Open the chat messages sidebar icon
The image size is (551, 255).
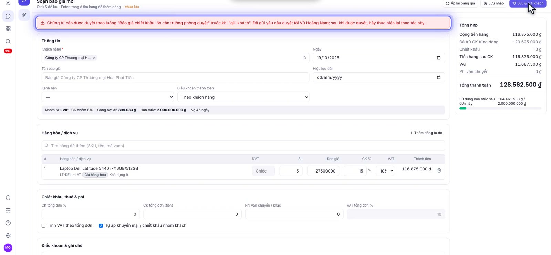8,16
